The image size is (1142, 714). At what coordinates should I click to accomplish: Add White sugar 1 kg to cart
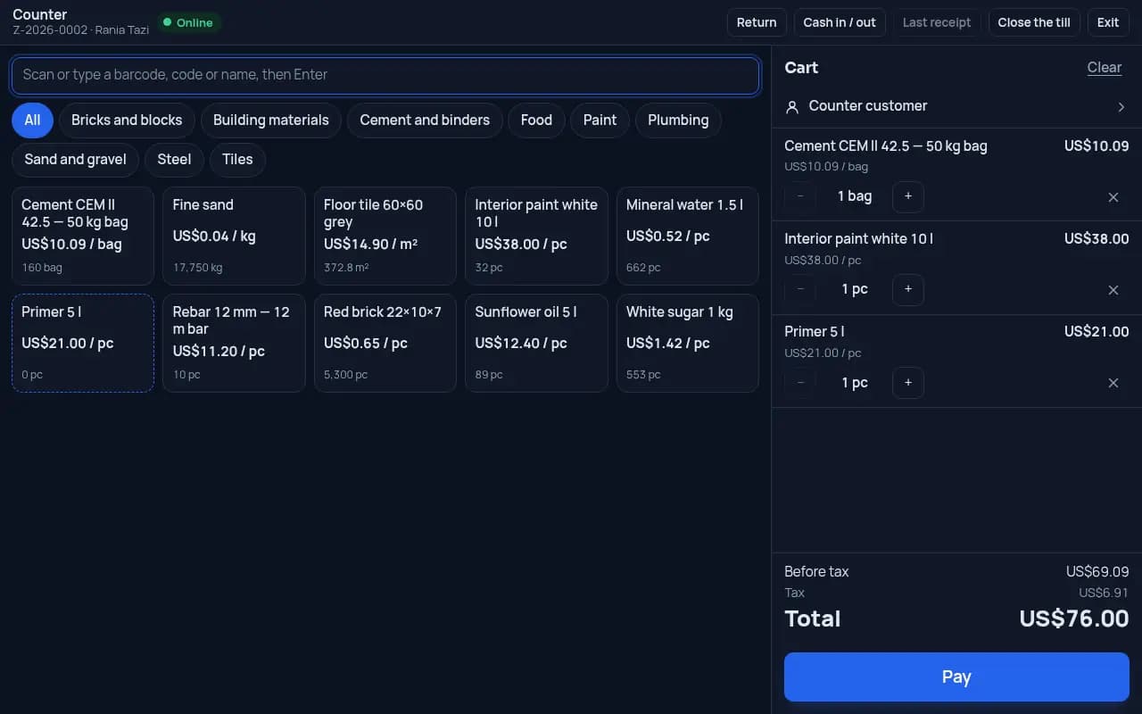coord(688,344)
